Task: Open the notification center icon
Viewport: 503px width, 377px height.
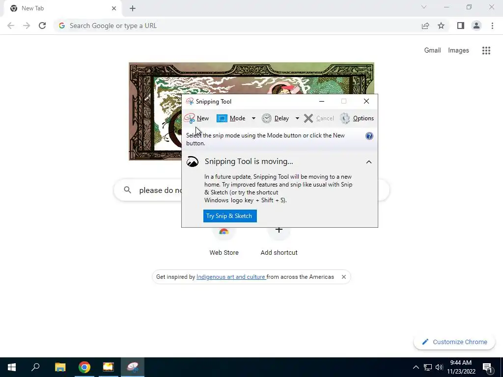Action: point(488,367)
